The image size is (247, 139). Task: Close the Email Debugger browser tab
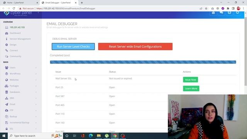click(x=76, y=3)
